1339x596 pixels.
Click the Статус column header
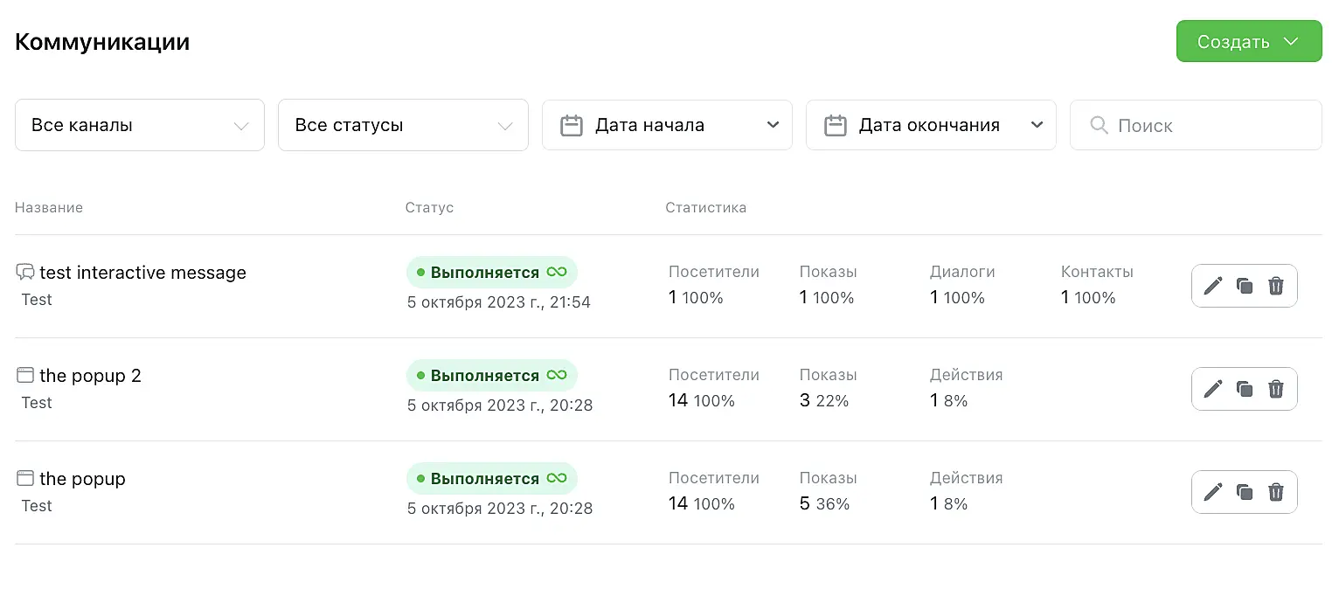point(429,207)
